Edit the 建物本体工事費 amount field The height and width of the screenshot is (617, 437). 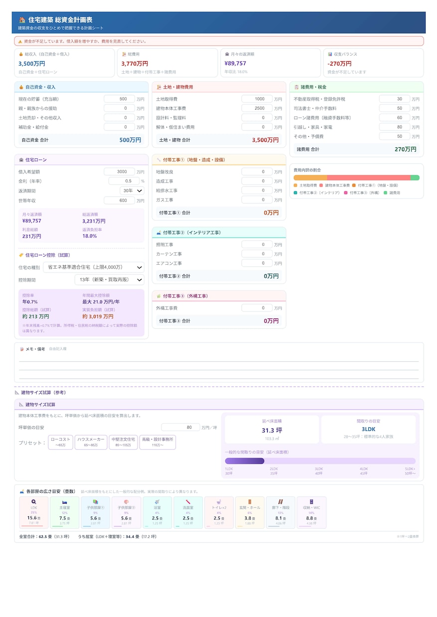(257, 108)
